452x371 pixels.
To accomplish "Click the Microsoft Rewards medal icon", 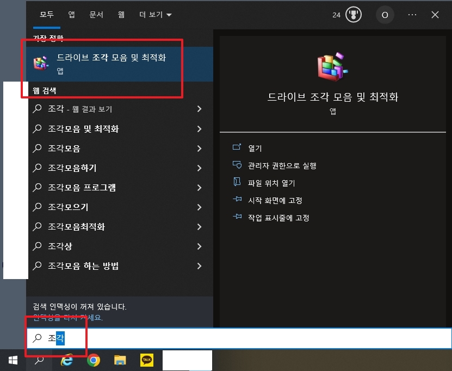I will click(355, 15).
